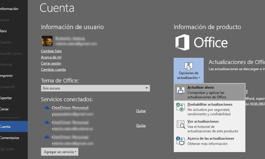Open the Acerca de mí link

[x=51, y=57]
